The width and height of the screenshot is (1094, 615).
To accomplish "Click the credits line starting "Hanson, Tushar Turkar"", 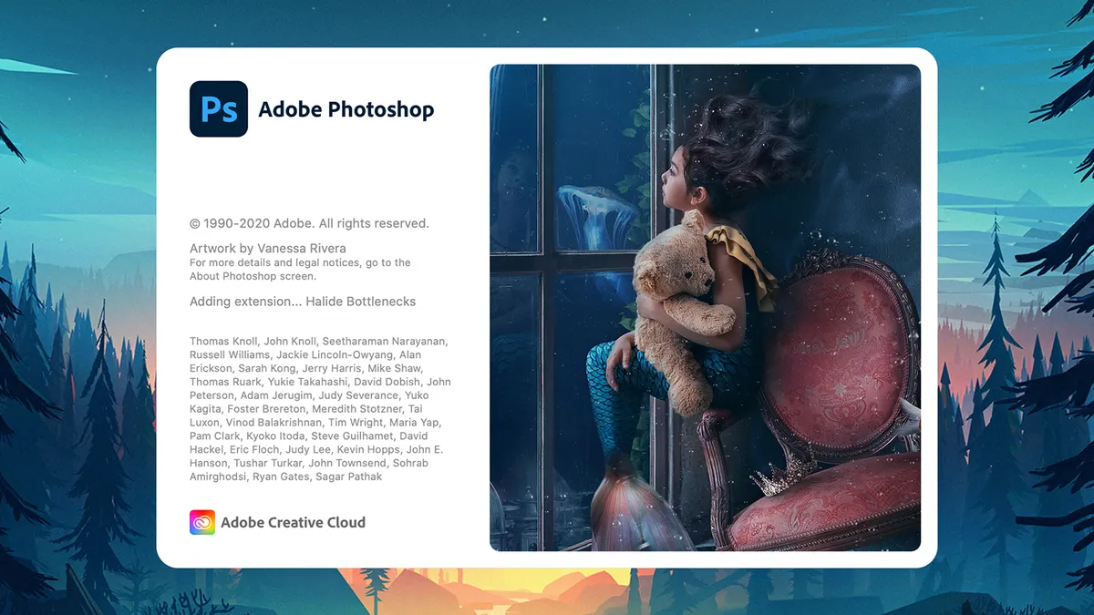I will [x=309, y=463].
